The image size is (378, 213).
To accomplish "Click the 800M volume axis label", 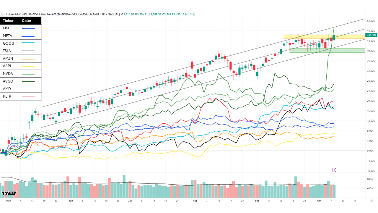I will 370,179.
